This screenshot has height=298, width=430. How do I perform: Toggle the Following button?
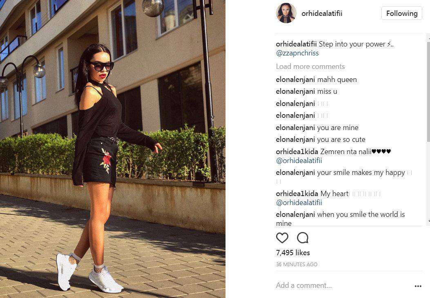point(402,13)
